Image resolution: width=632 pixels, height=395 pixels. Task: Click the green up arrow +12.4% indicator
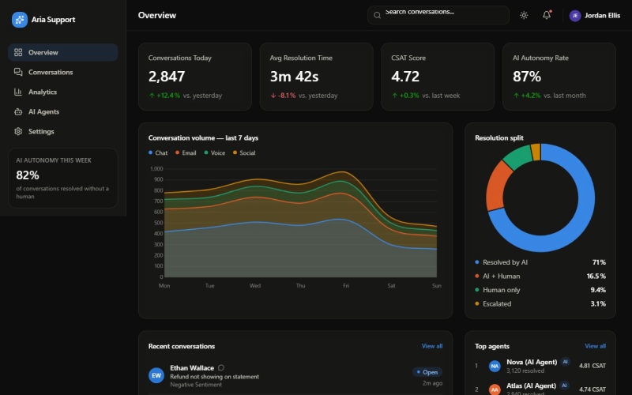coord(164,96)
